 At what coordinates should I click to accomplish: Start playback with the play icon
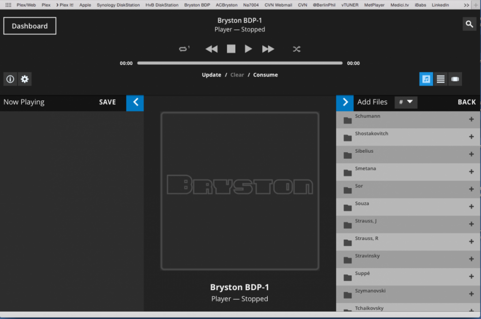coord(248,49)
